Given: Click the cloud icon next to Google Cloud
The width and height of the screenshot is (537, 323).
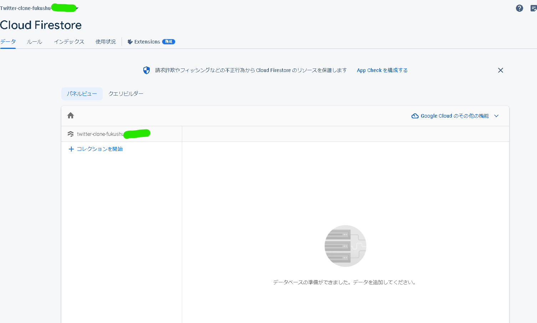Looking at the screenshot, I should point(415,116).
